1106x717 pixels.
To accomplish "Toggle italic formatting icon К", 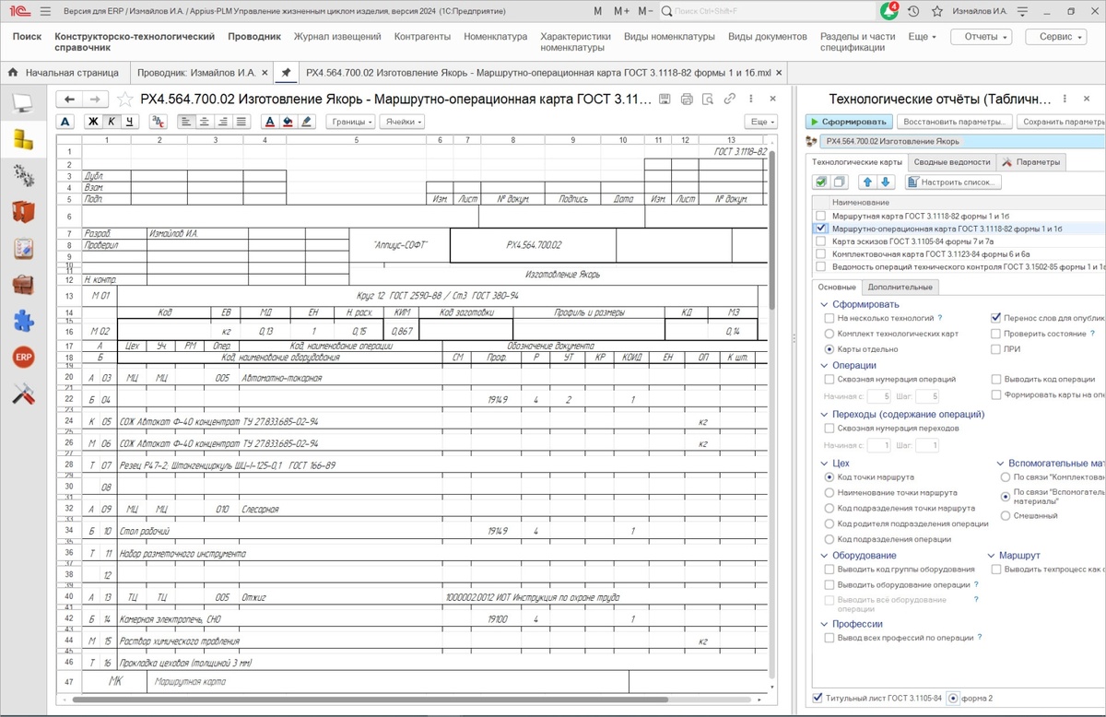I will point(112,121).
